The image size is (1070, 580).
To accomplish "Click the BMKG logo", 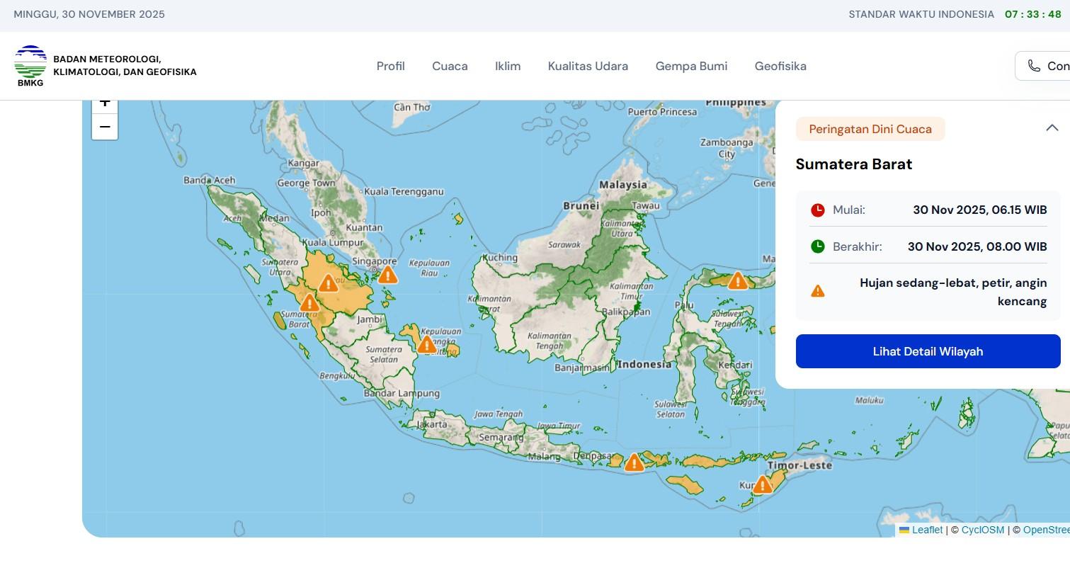I will point(30,65).
